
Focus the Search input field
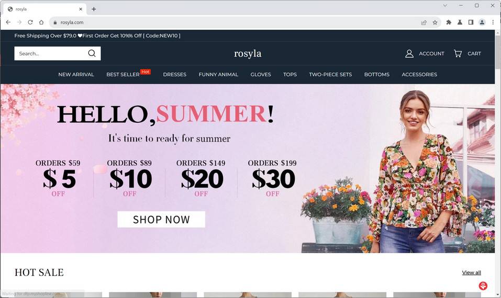pyautogui.click(x=51, y=53)
